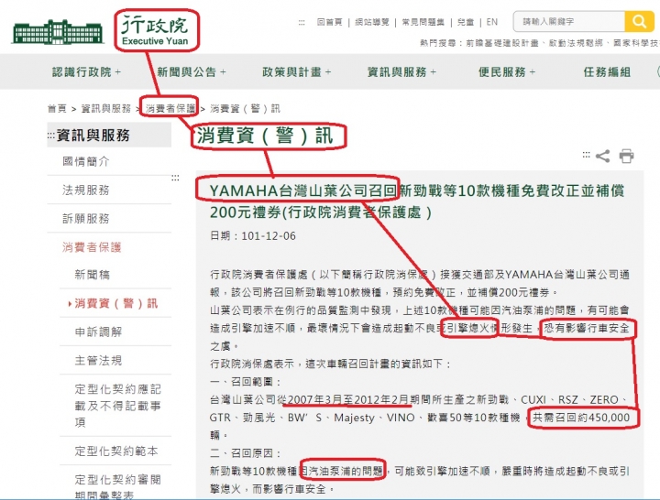Click 資訊與服務 in the breadcrumb

[x=106, y=108]
